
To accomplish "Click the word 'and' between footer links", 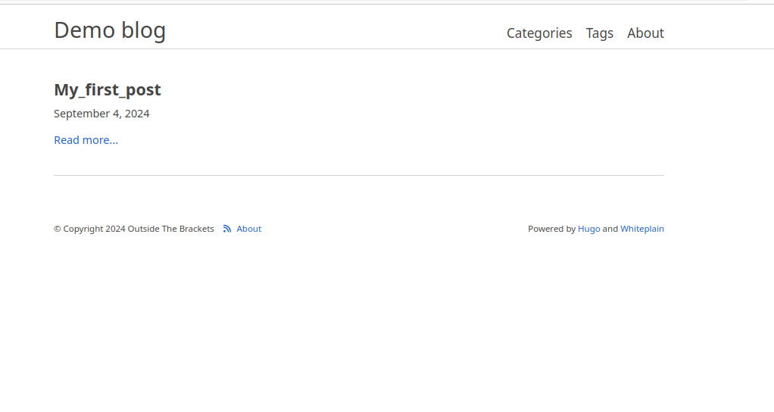I will (x=610, y=229).
